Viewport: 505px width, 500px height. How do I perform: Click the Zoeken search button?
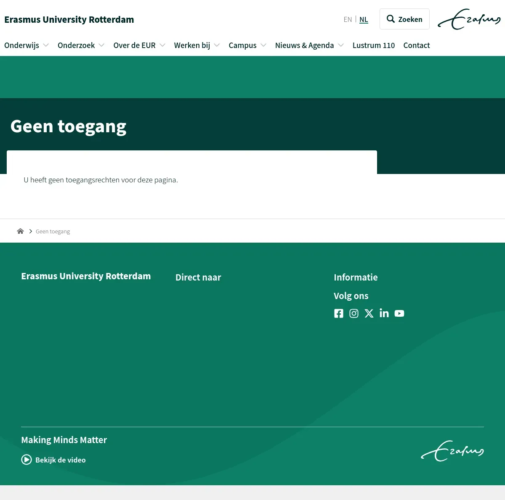[404, 19]
